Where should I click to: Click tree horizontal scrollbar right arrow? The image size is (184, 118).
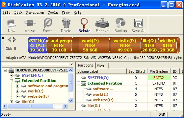pyautogui.click(x=65, y=106)
